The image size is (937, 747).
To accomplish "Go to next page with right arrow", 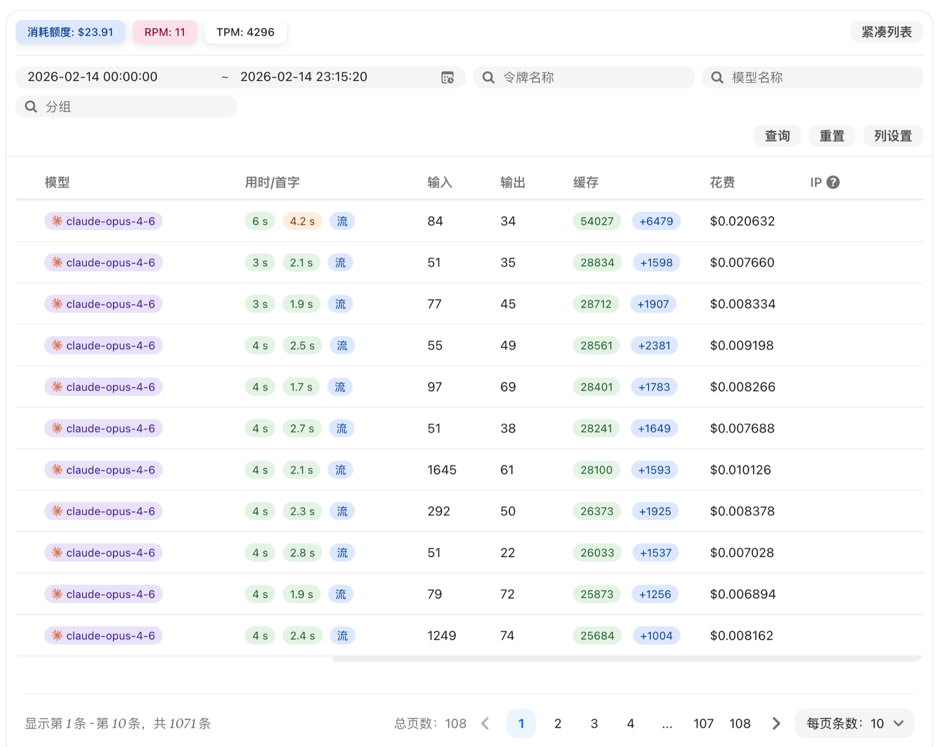I will [x=776, y=723].
